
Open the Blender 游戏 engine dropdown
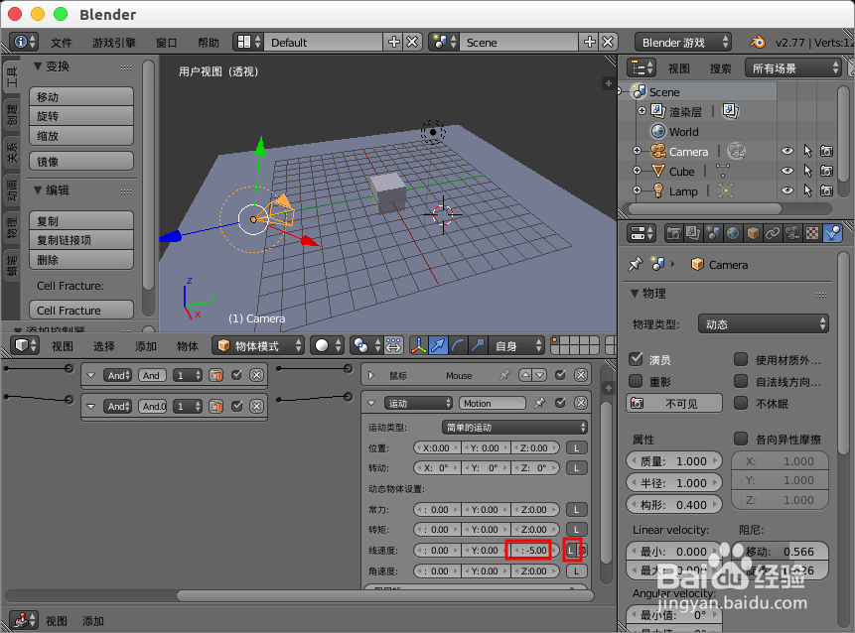click(x=682, y=42)
